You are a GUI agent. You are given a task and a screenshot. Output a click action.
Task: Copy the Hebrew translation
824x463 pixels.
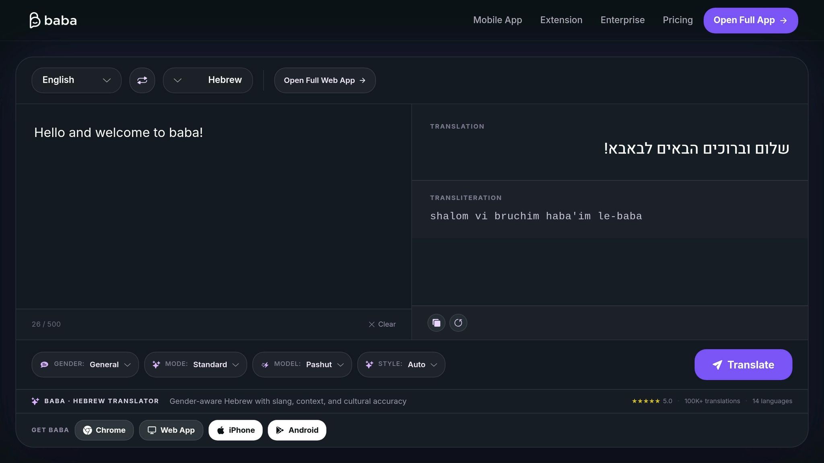[436, 323]
